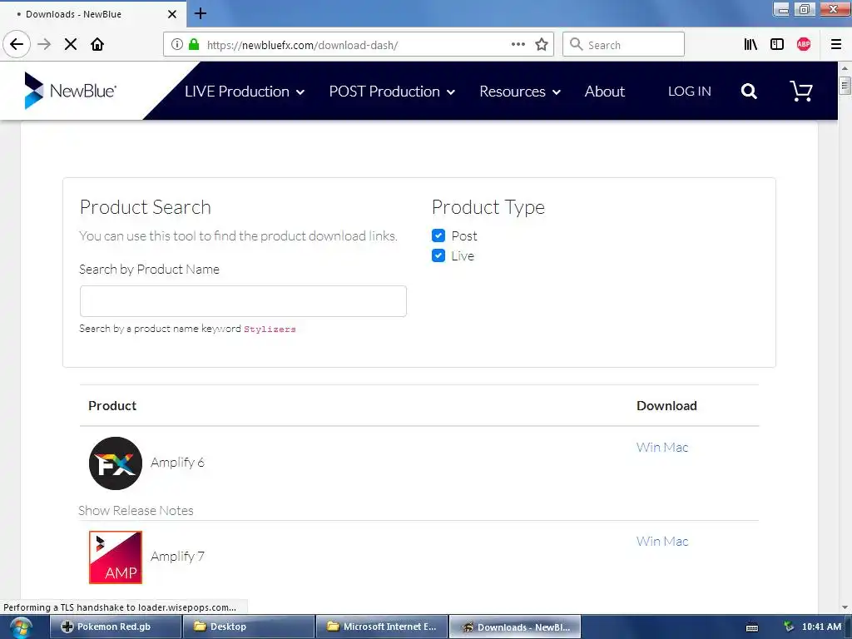Viewport: 852px width, 639px height.
Task: Click the Downloads - NewBl... taskbar button
Action: point(515,627)
